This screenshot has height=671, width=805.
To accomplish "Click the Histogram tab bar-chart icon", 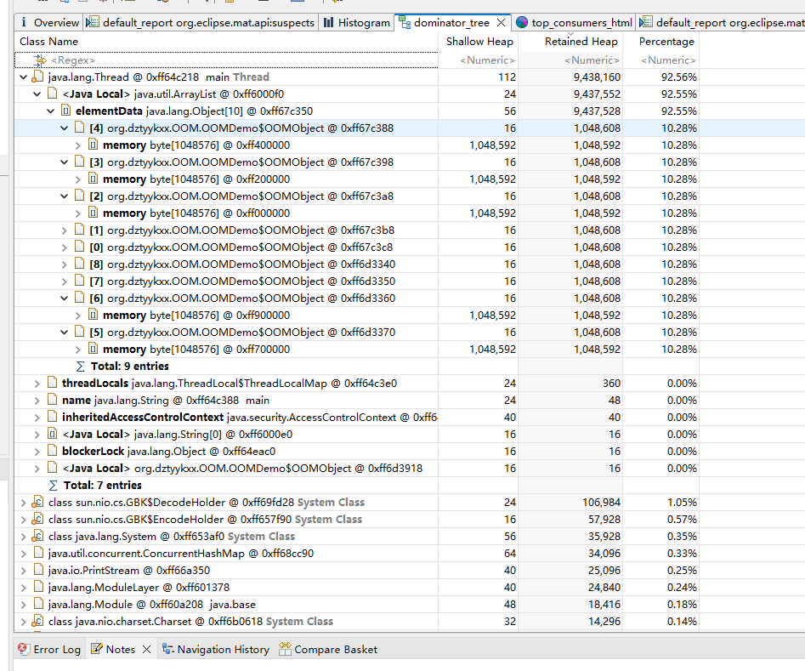I will point(328,23).
